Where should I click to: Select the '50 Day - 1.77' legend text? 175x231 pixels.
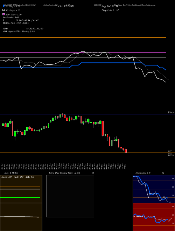13,10
